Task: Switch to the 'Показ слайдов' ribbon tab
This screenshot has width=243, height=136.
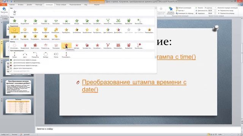Action: click(x=61, y=5)
